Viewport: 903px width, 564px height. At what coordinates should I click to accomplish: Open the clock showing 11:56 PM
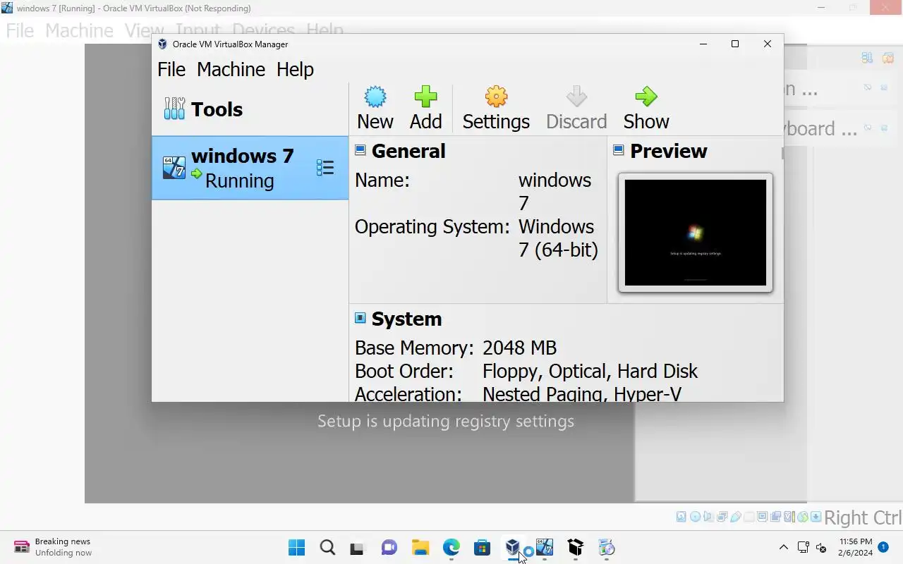tap(856, 547)
